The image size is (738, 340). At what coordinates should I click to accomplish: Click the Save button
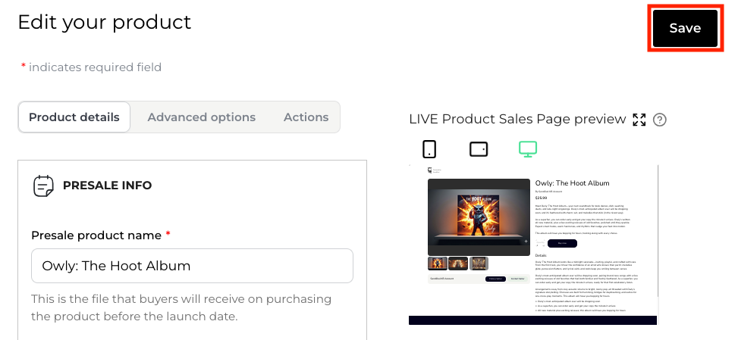pyautogui.click(x=684, y=28)
